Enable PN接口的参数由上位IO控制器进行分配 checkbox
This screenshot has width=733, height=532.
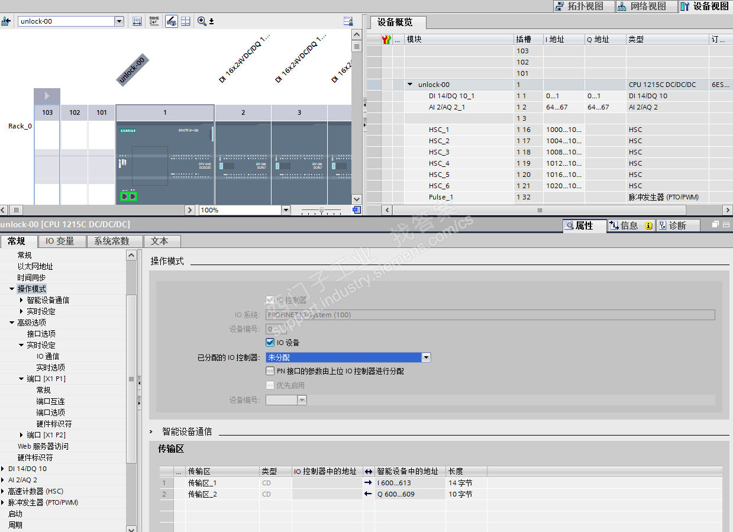270,371
